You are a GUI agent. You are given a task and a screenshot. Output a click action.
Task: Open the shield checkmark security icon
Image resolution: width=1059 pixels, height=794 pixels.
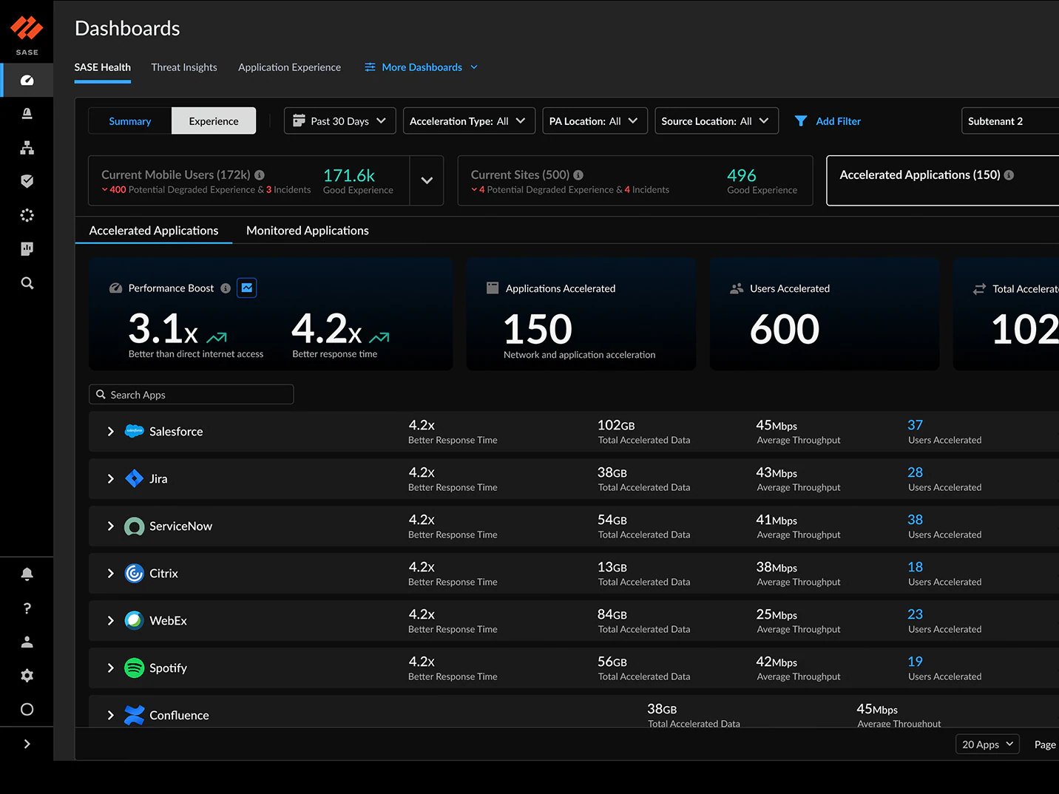pyautogui.click(x=27, y=181)
